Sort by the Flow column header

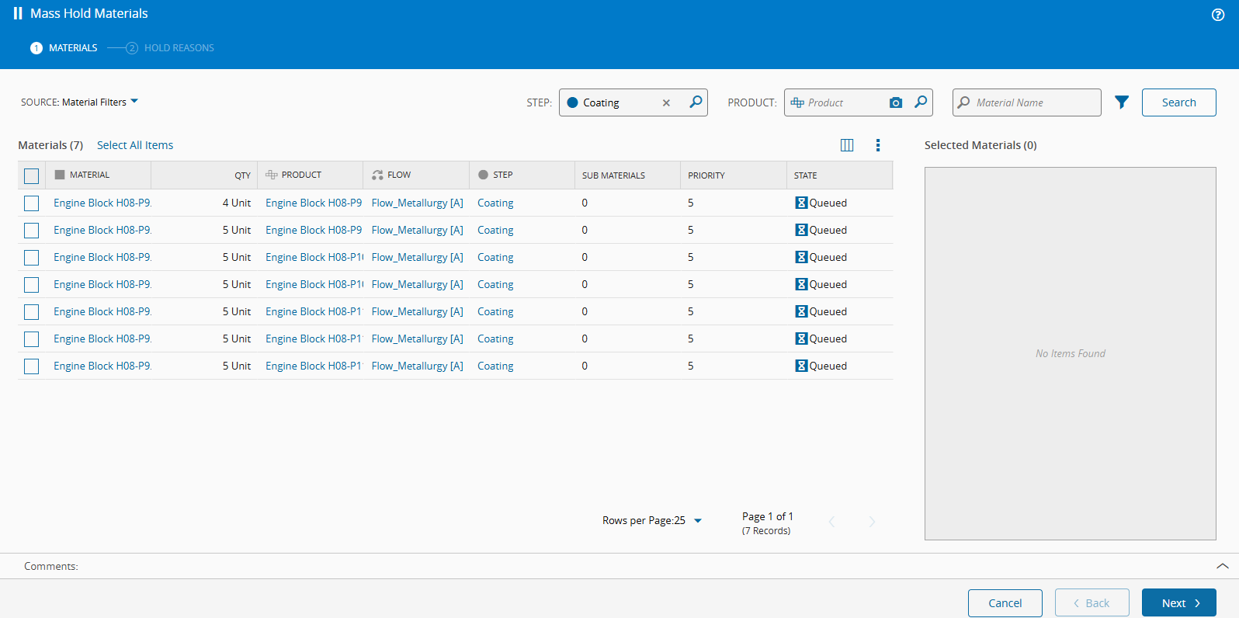[416, 175]
